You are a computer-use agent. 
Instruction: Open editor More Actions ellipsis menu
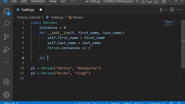(179, 10)
